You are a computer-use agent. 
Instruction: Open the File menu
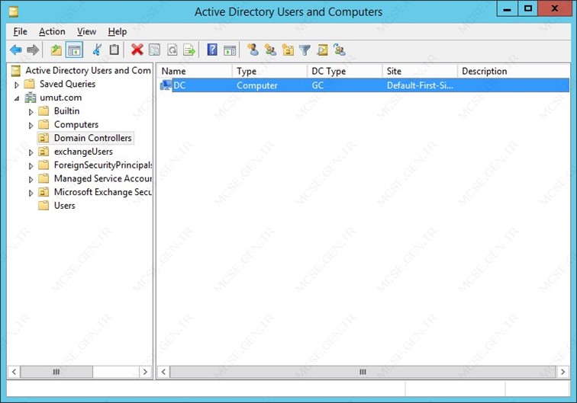click(x=21, y=31)
